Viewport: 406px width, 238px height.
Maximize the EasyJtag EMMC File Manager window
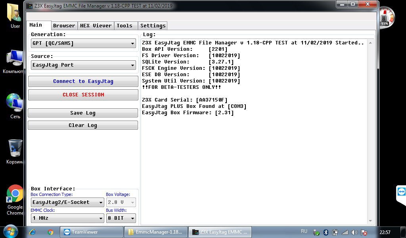point(352,4)
